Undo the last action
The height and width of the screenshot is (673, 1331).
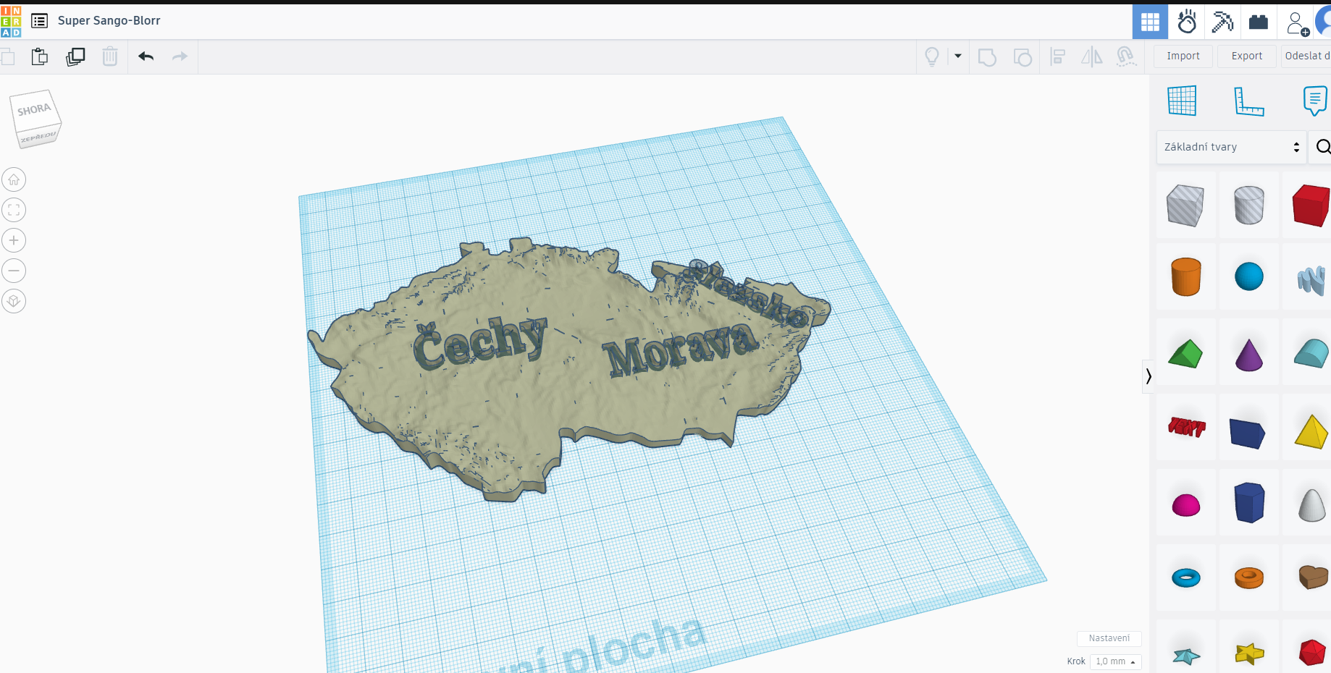[x=146, y=56]
